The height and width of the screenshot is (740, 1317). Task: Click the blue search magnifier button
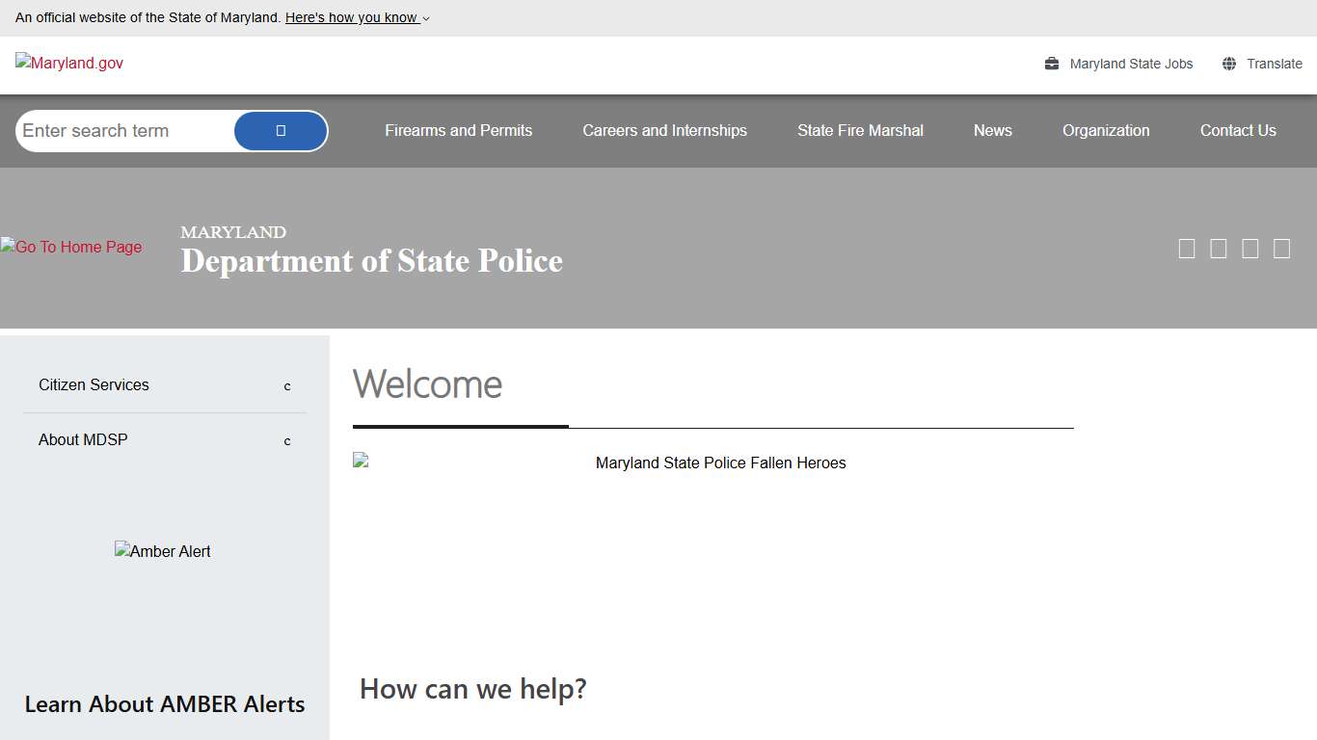280,130
